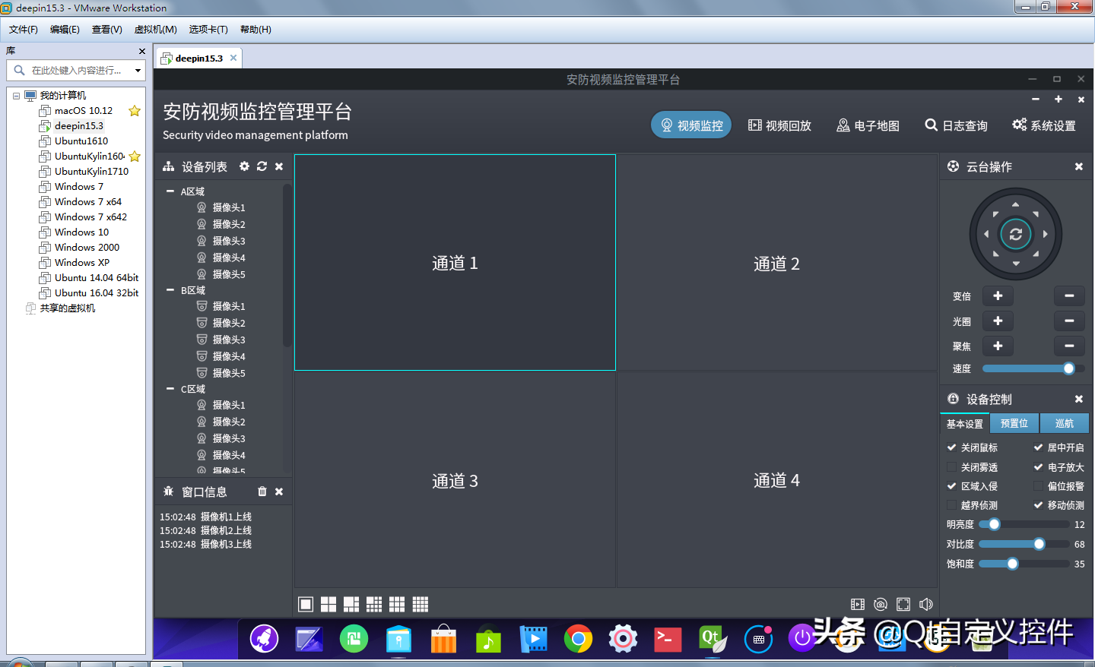The width and height of the screenshot is (1095, 667).
Task: Uncheck the 关闭鼠标 checkbox
Action: tap(951, 447)
